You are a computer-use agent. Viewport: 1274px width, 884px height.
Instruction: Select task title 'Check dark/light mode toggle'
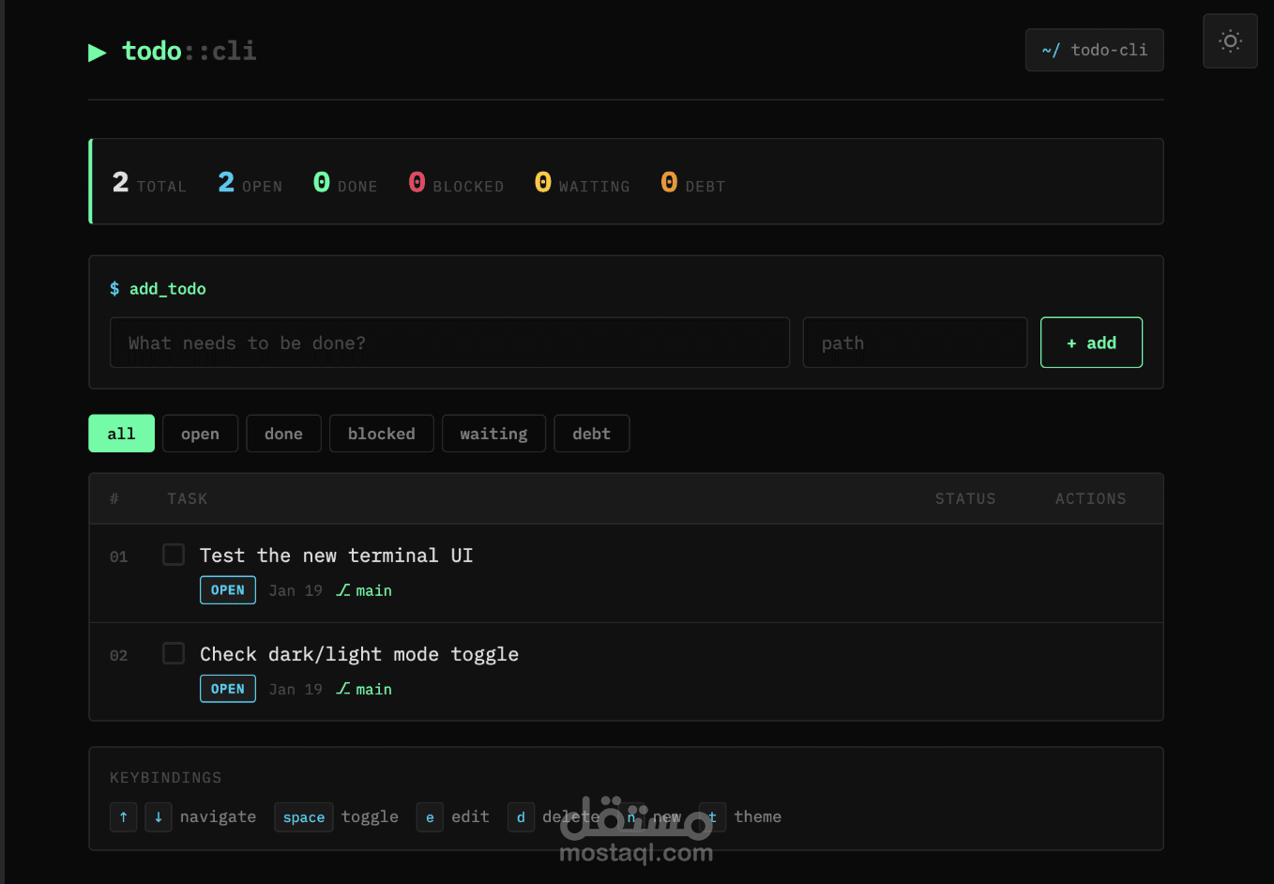coord(359,654)
